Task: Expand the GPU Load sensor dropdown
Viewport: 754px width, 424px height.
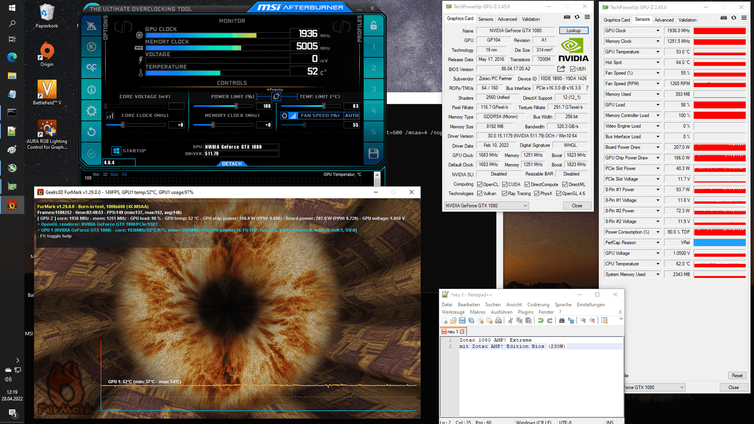Action: pos(658,105)
